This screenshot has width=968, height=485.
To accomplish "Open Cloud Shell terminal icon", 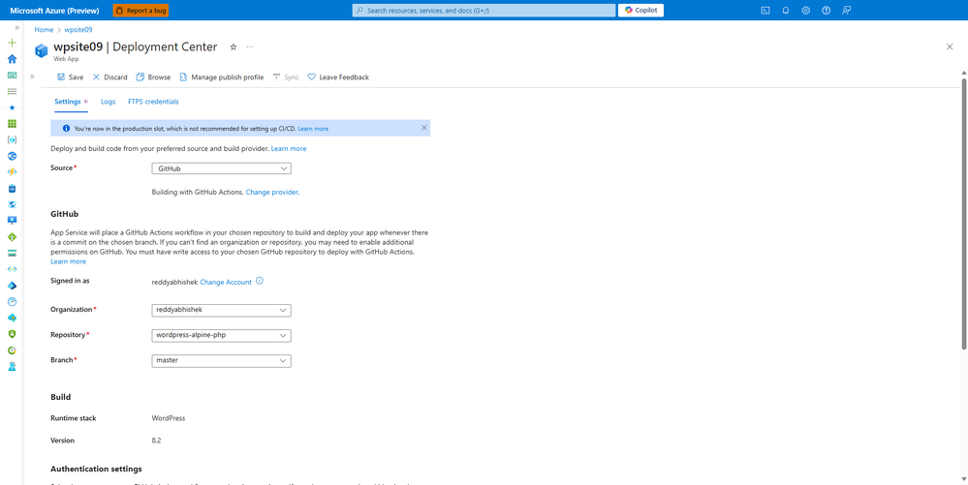I will point(765,11).
